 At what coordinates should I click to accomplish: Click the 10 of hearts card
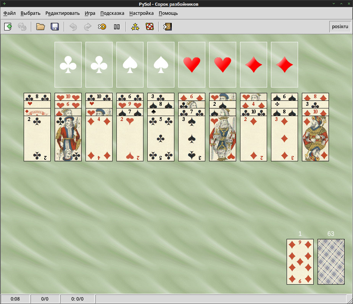(68, 97)
